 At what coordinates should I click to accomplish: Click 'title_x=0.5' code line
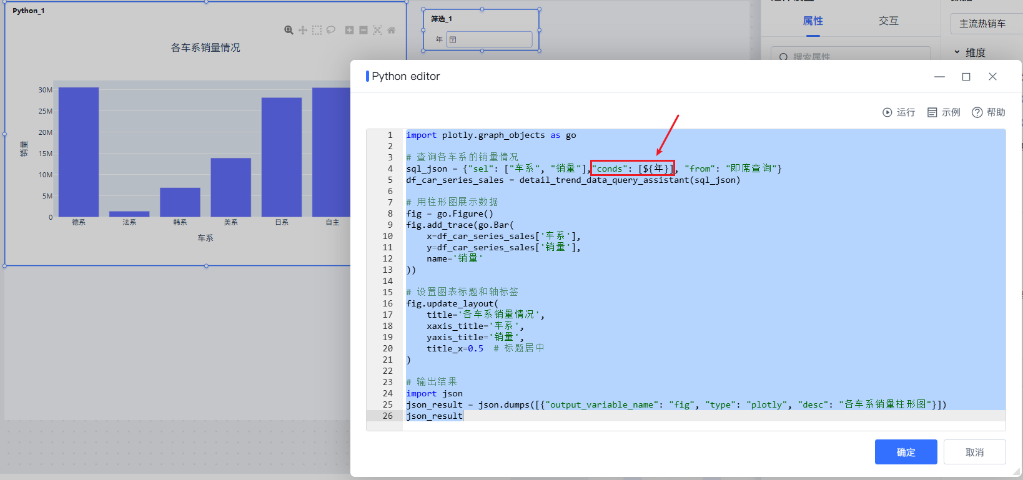455,348
